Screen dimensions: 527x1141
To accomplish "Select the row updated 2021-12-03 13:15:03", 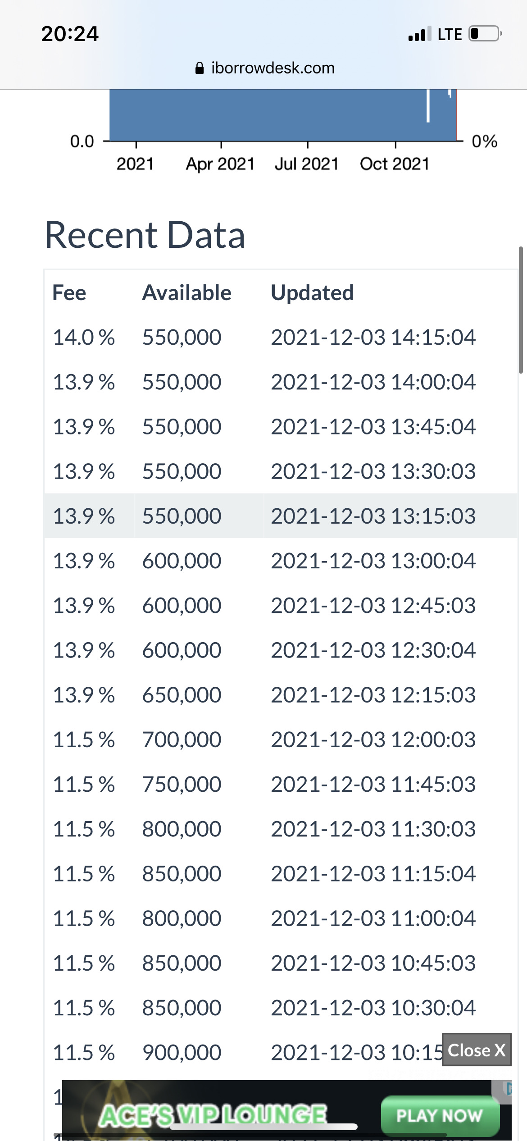I will pos(281,516).
